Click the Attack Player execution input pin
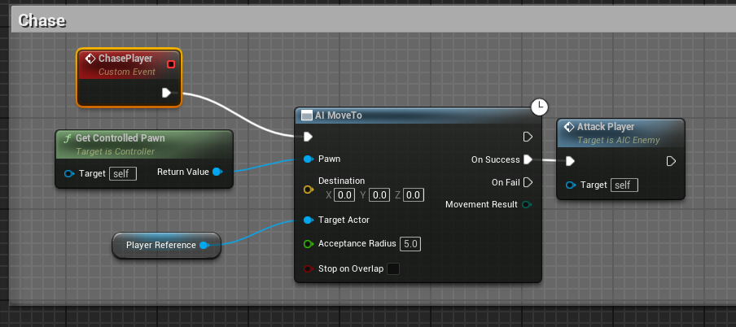 coord(570,161)
